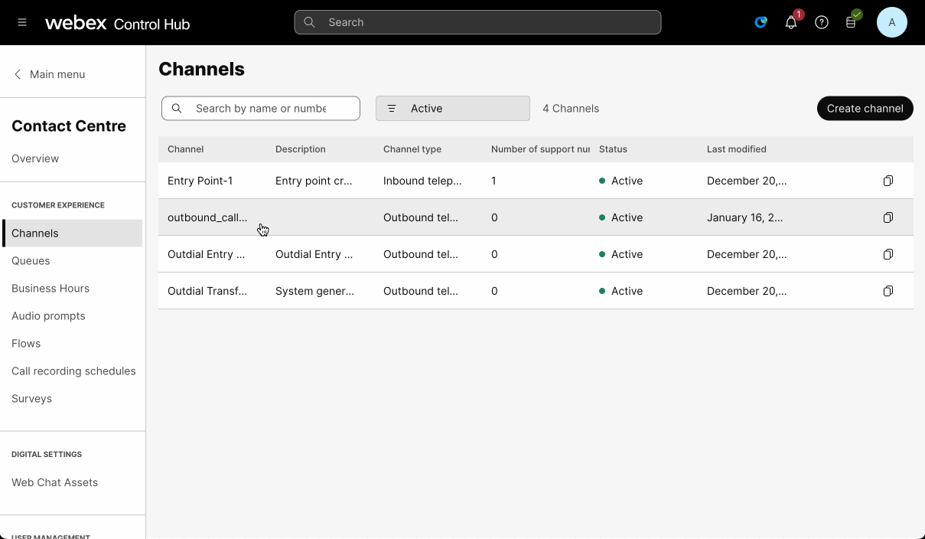Open the Webex AI Assistant icon
The width and height of the screenshot is (925, 539).
(761, 22)
